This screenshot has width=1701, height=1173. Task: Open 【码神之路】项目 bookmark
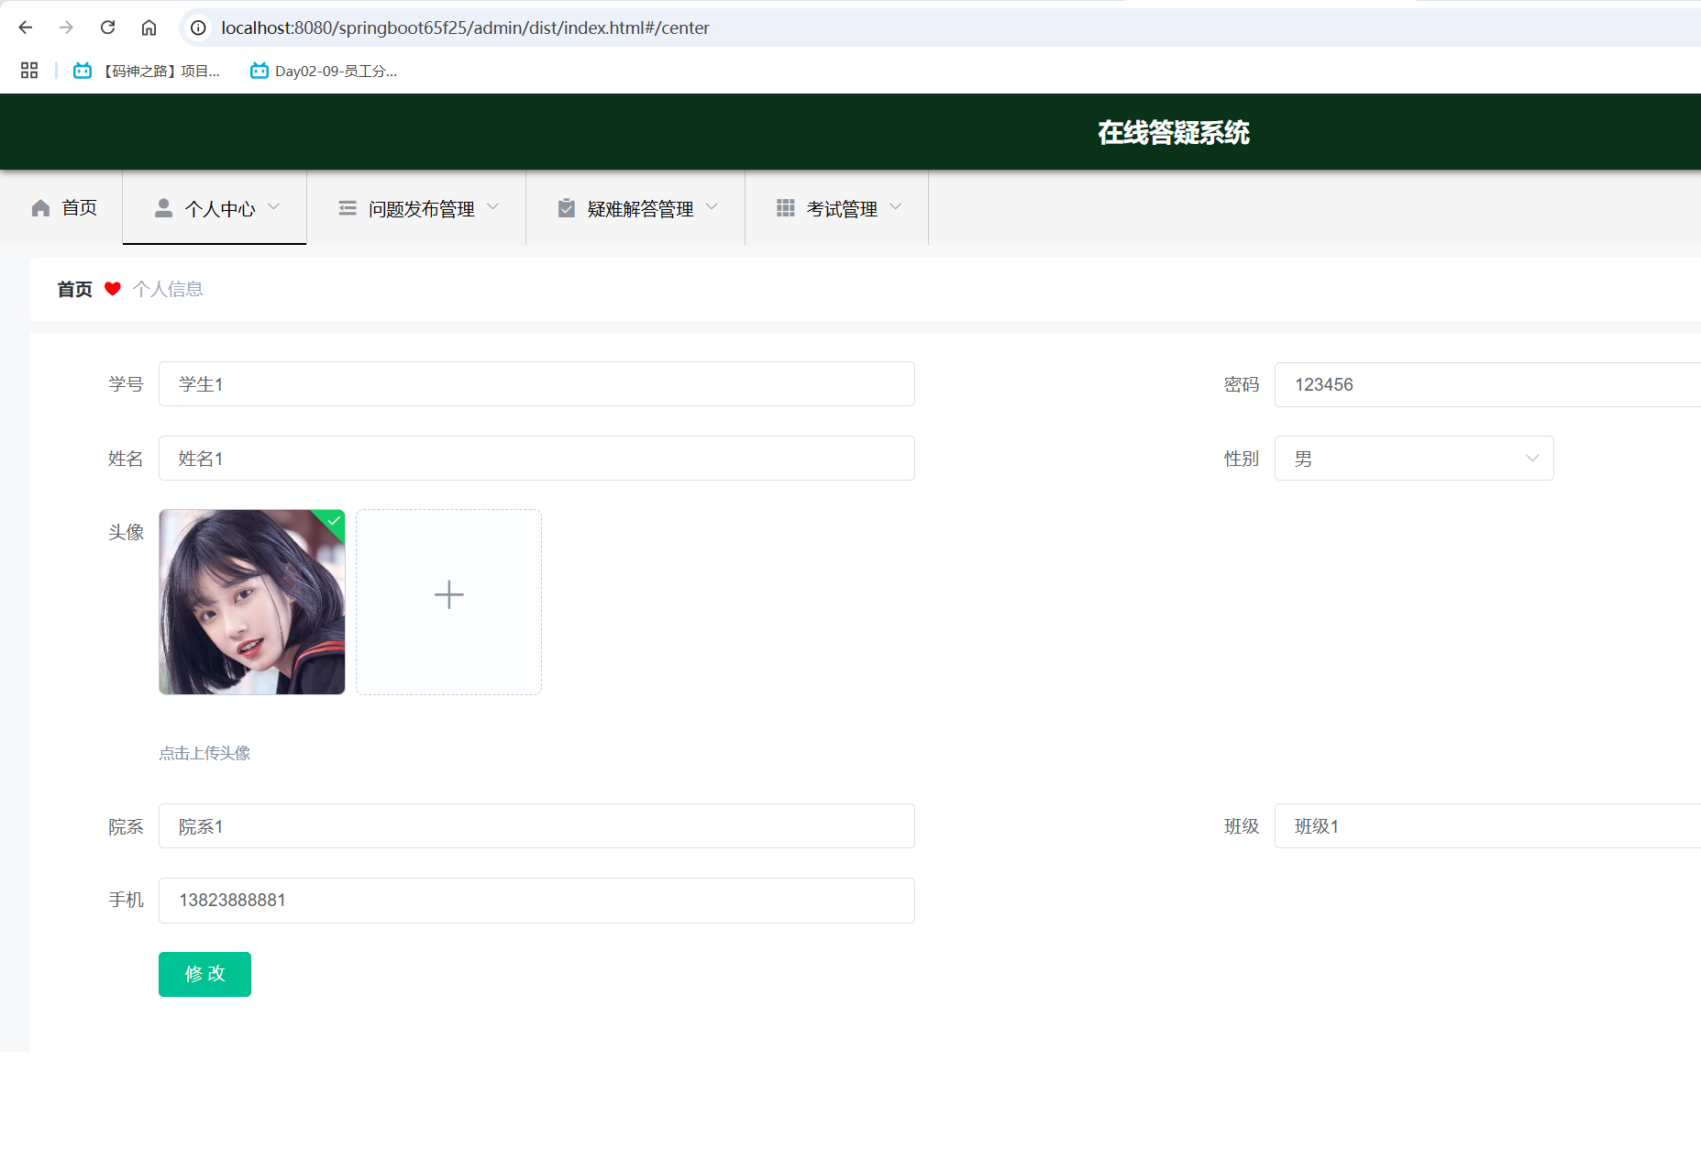click(147, 71)
